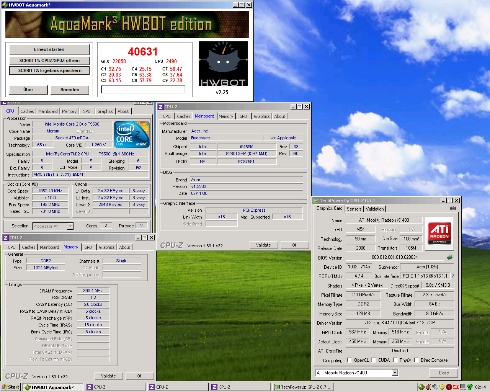The width and height of the screenshot is (490, 392).
Task: Click the CPU name Intel Mobile Core 2 Duo T5500
Action: click(x=72, y=124)
